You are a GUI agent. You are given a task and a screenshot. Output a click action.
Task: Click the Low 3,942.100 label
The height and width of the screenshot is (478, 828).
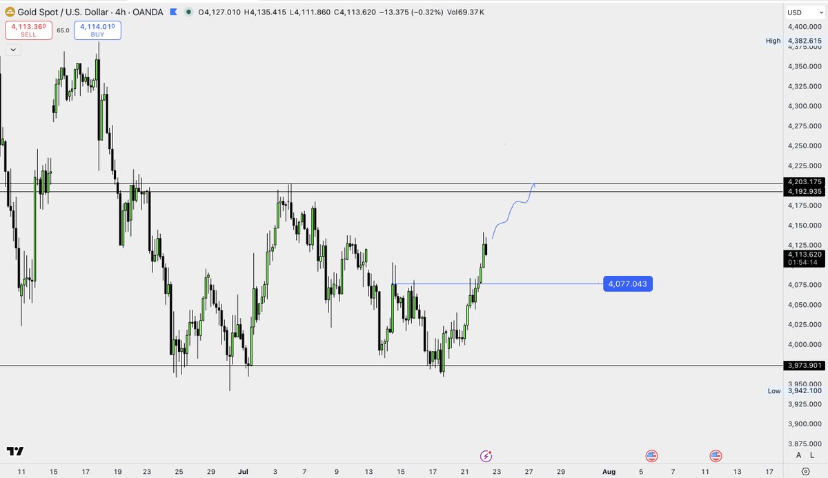point(795,391)
